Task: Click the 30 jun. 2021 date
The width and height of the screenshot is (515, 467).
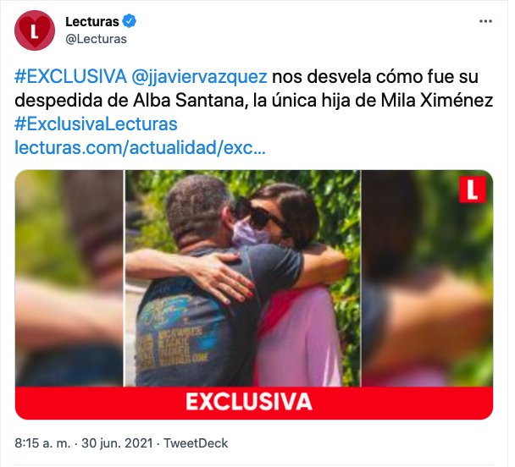Action: [117, 443]
